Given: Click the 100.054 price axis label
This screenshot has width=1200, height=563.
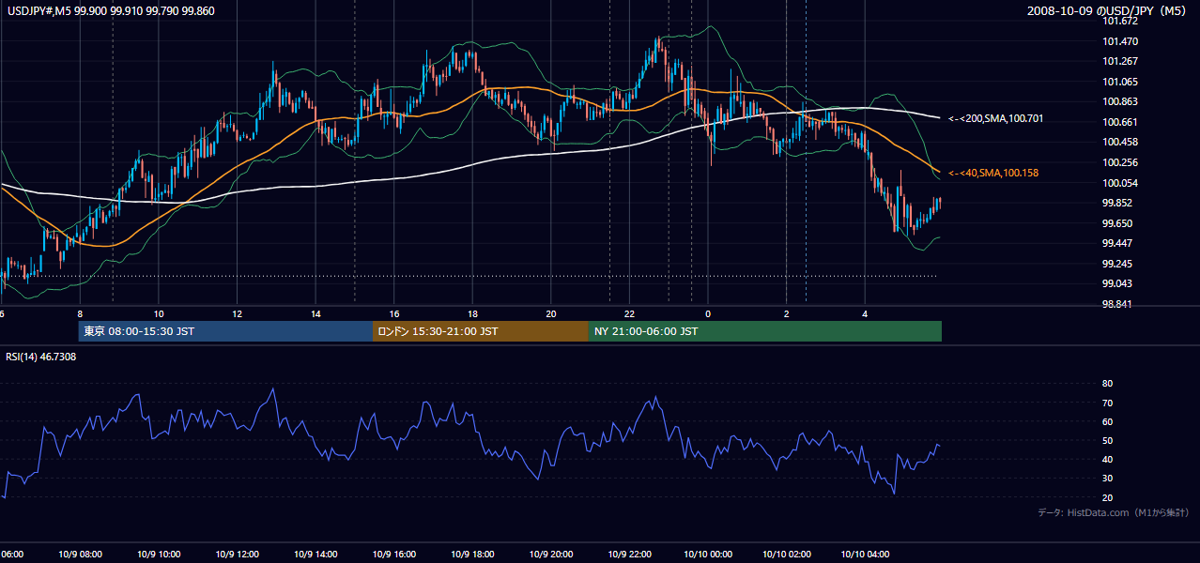Looking at the screenshot, I should [x=1121, y=183].
